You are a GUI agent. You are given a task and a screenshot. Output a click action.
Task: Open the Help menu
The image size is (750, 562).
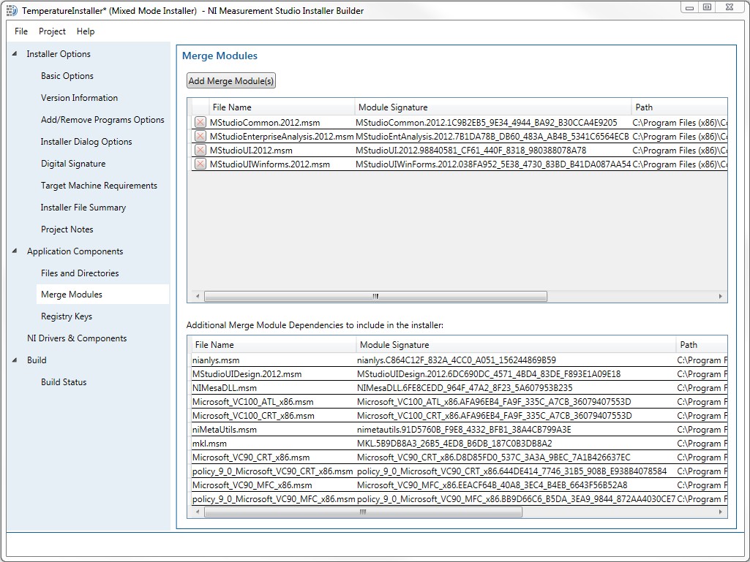[x=85, y=31]
